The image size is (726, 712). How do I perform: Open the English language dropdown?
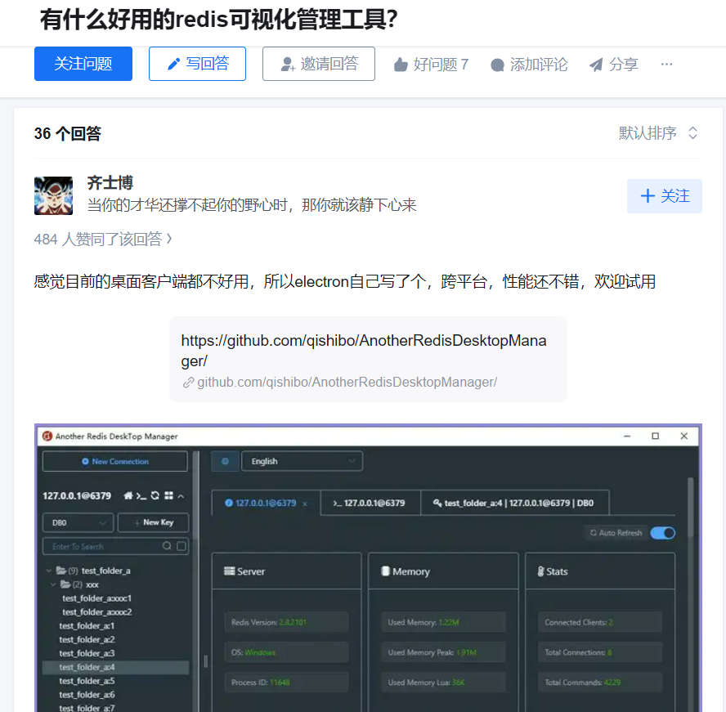point(301,461)
